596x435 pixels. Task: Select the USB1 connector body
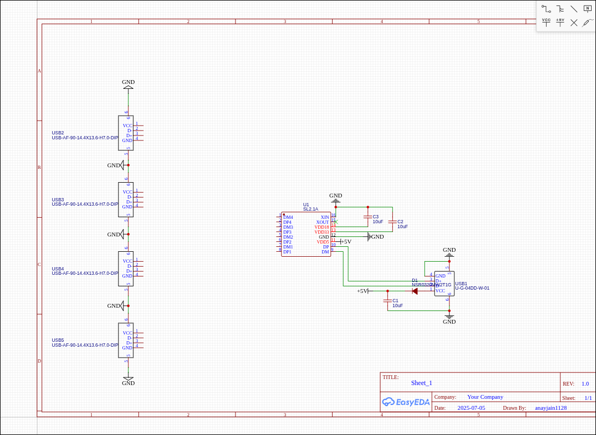(444, 283)
